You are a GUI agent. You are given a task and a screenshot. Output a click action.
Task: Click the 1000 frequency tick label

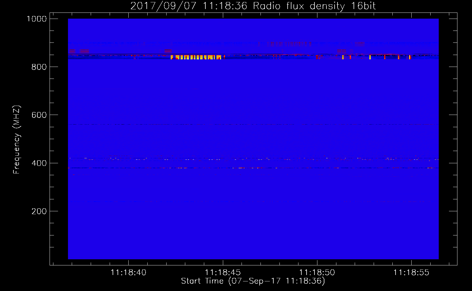[37, 19]
